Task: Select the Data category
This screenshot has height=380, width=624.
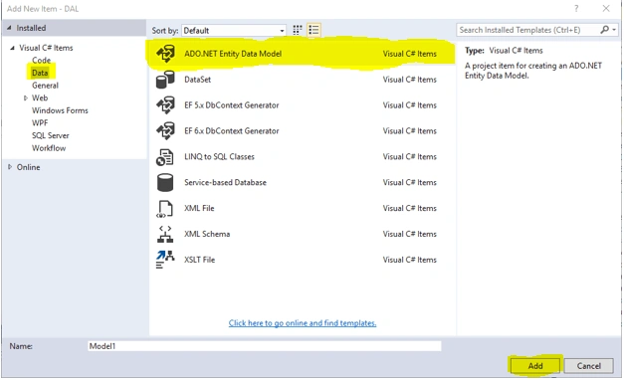Action: point(40,73)
